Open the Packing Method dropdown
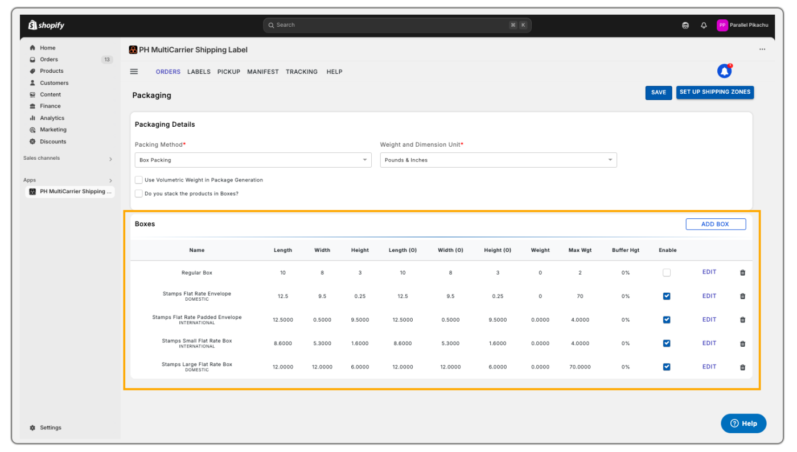Screen dimensions: 797x452 [x=253, y=160]
